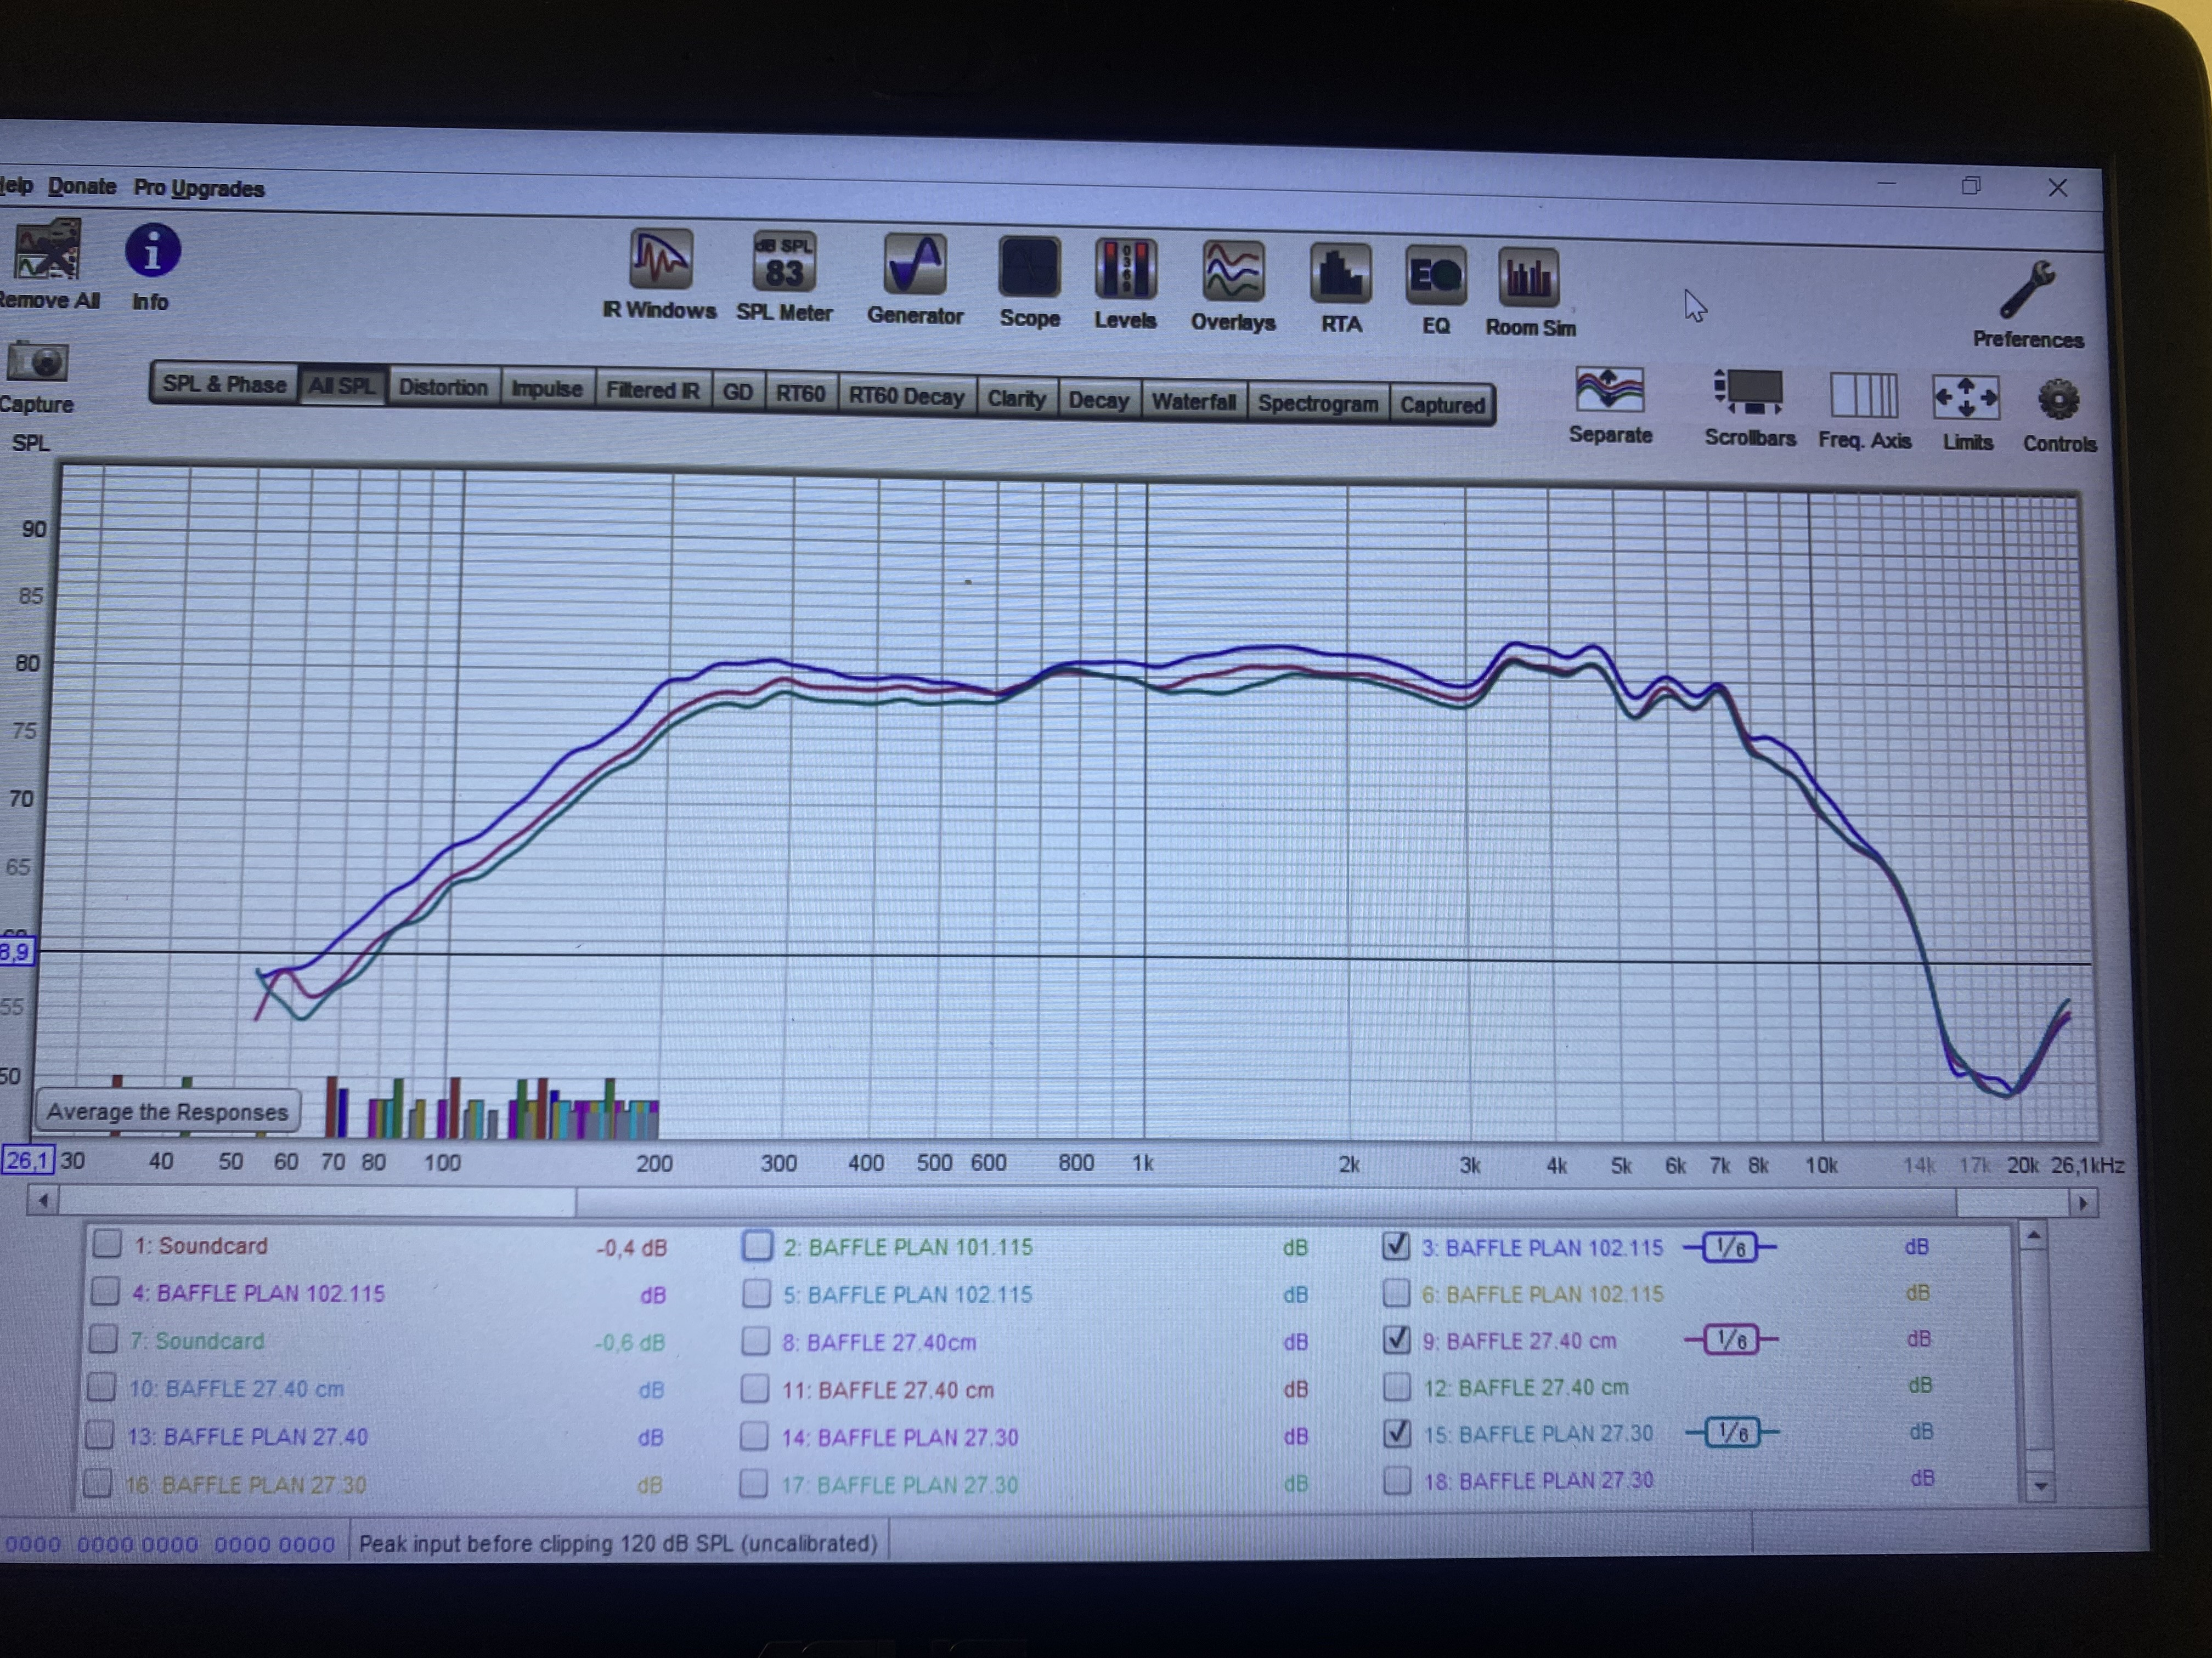
Task: Enable trace 7: Soundcard checkbox
Action: [103, 1339]
